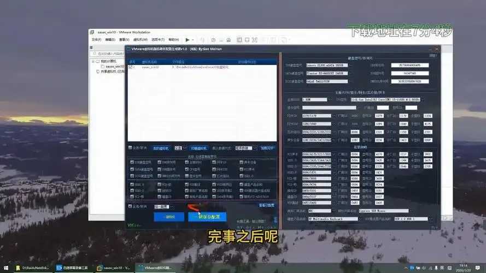Open the 查看(V) menu
The height and width of the screenshot is (273, 486).
(x=124, y=40)
